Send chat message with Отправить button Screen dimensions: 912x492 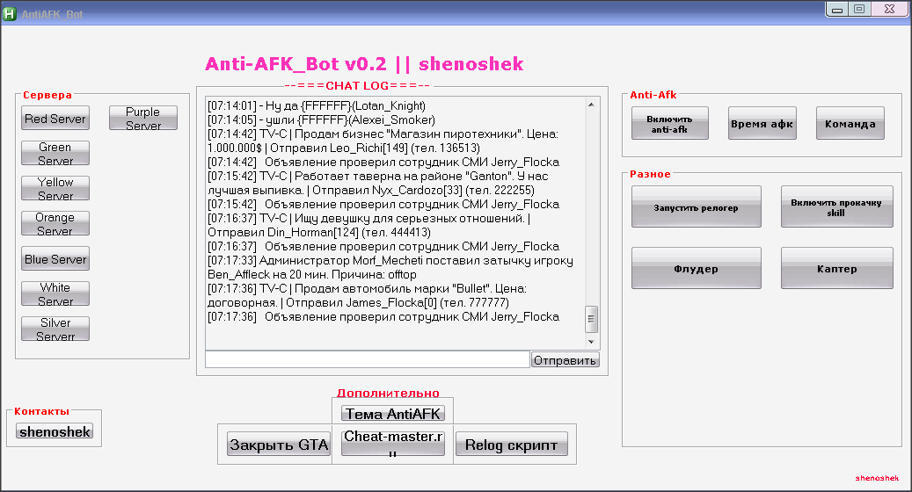point(565,360)
